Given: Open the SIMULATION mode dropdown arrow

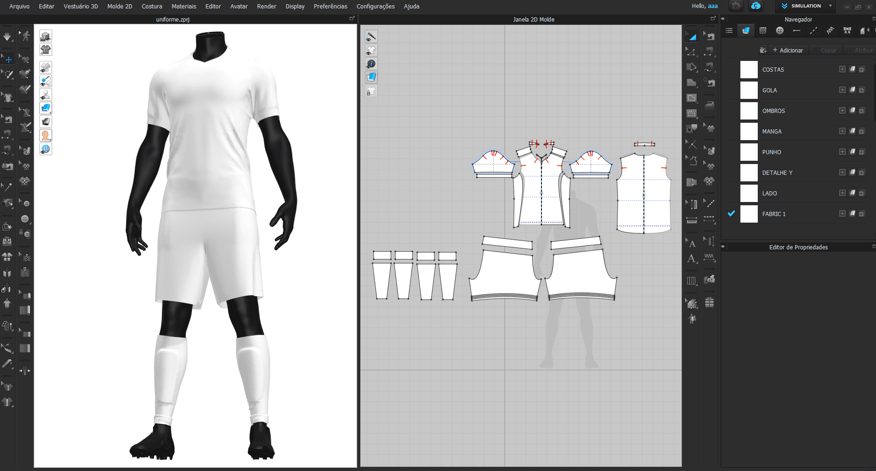Looking at the screenshot, I should (830, 6).
